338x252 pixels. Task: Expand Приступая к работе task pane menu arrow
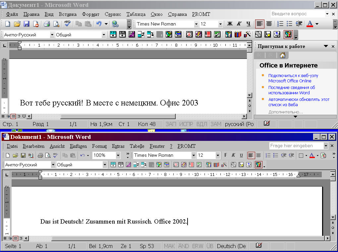(x=326, y=46)
